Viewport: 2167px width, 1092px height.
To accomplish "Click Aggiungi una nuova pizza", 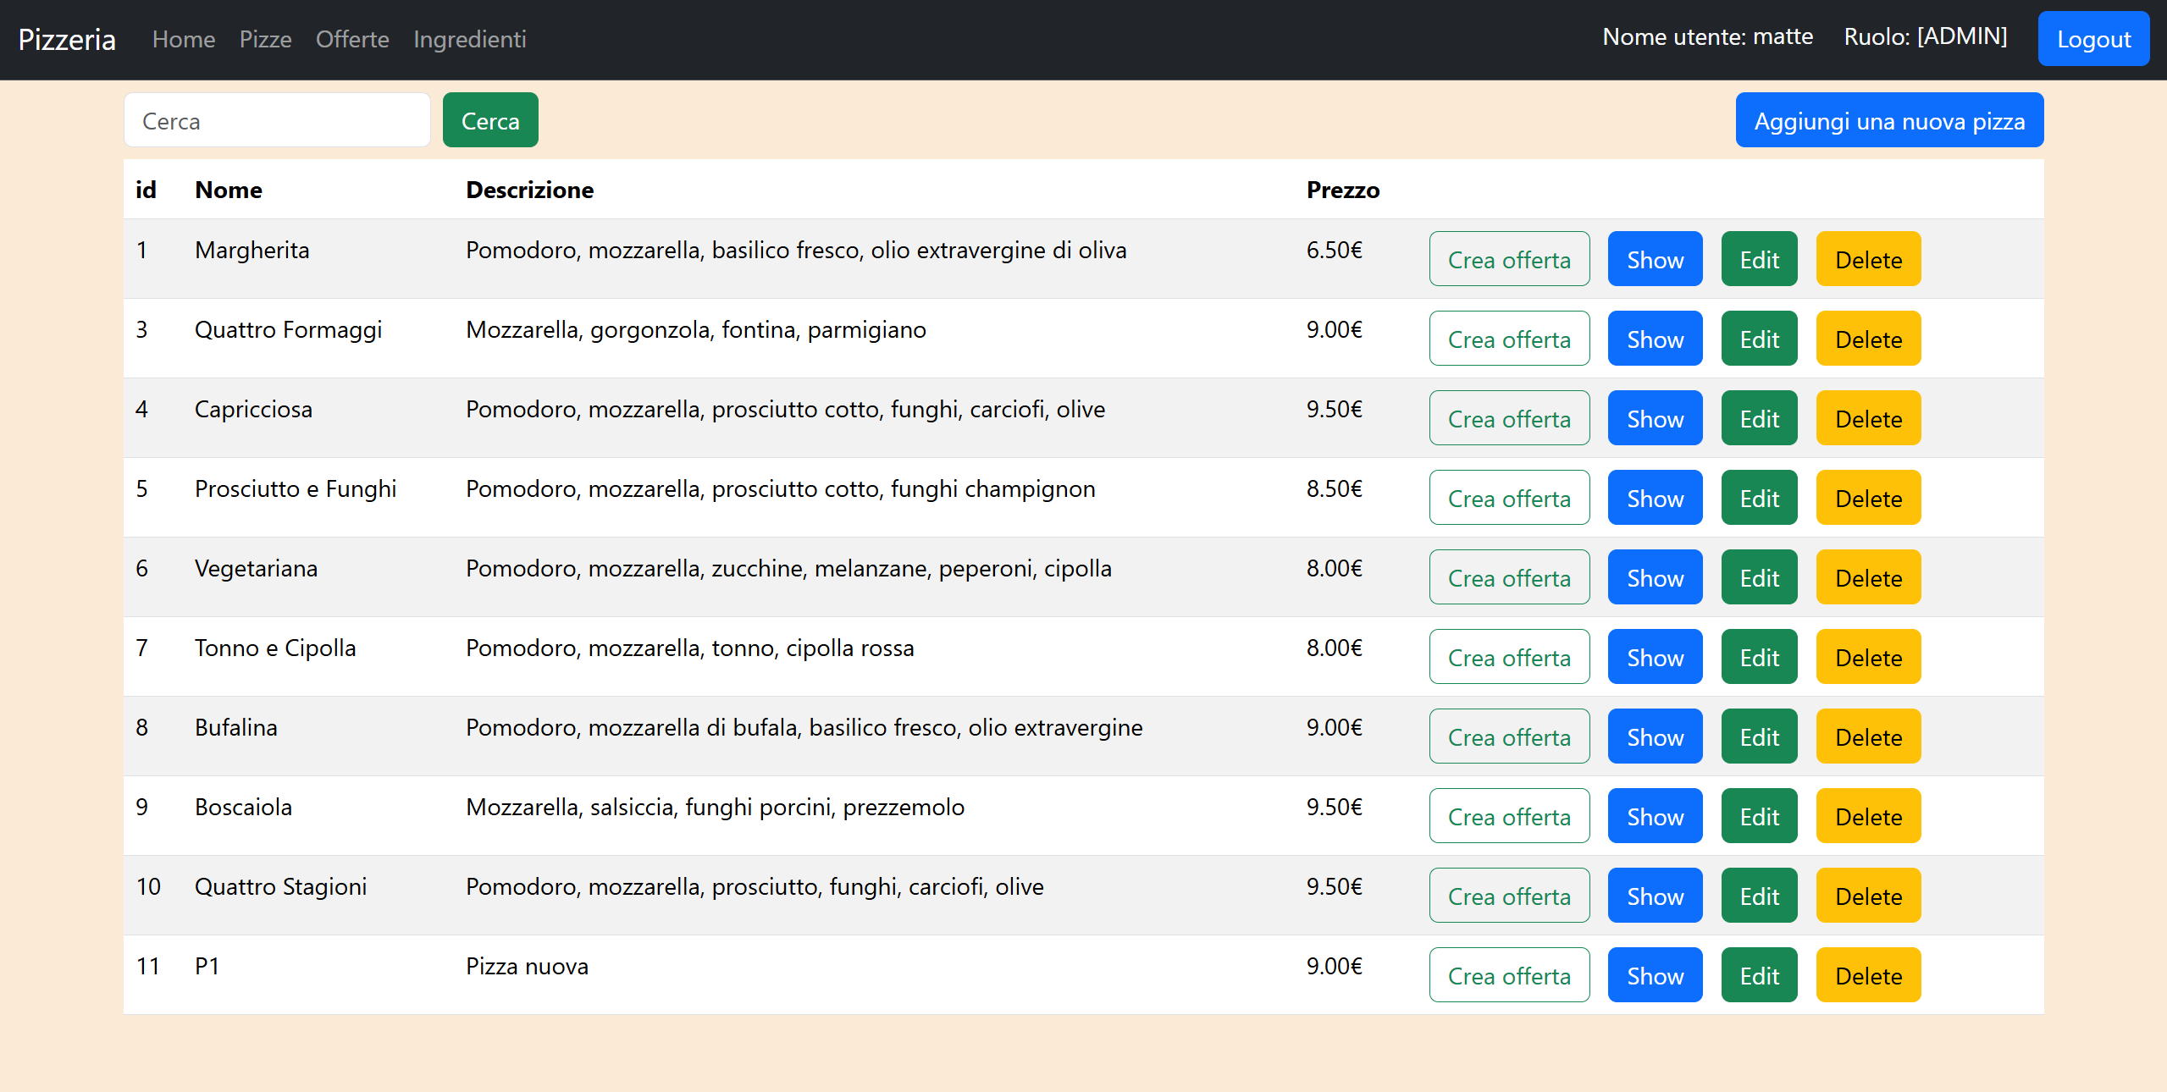I will tap(1888, 121).
